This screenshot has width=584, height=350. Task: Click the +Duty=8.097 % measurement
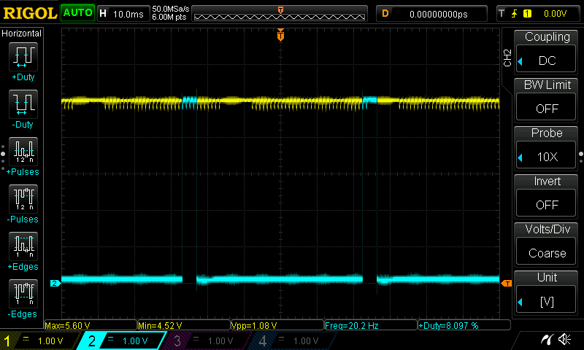464,325
